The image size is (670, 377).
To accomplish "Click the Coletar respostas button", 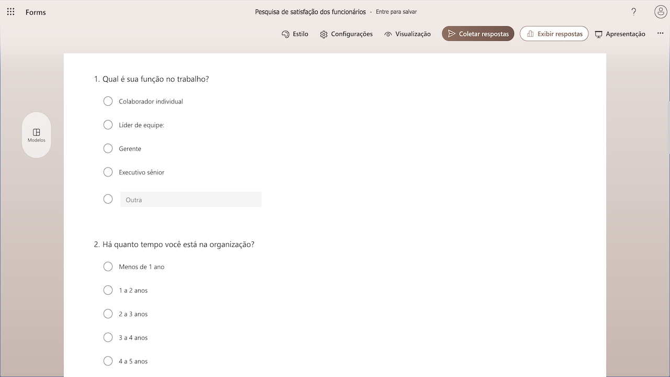I will point(478,34).
